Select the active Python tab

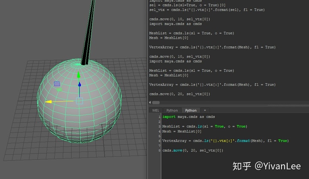point(191,110)
